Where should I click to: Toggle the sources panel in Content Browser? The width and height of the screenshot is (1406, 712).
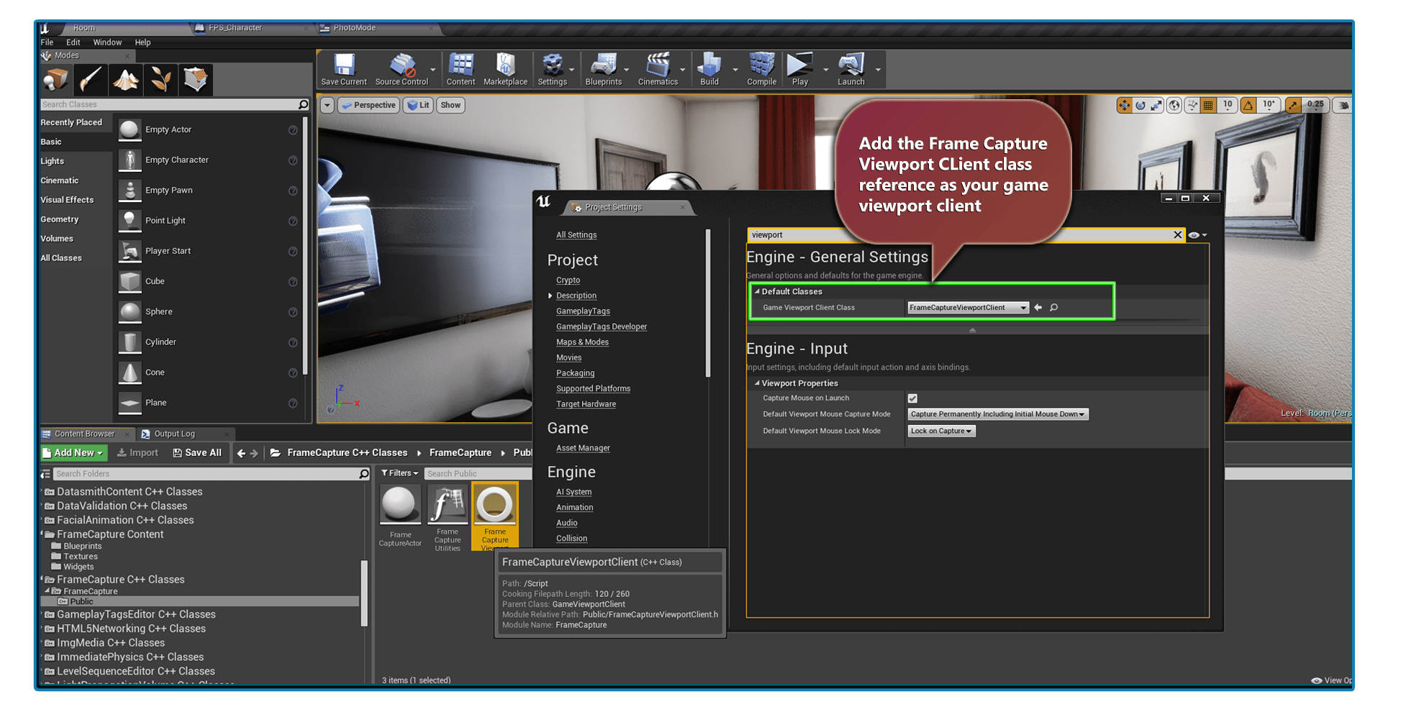click(x=46, y=474)
